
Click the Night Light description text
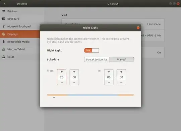pos(88,40)
